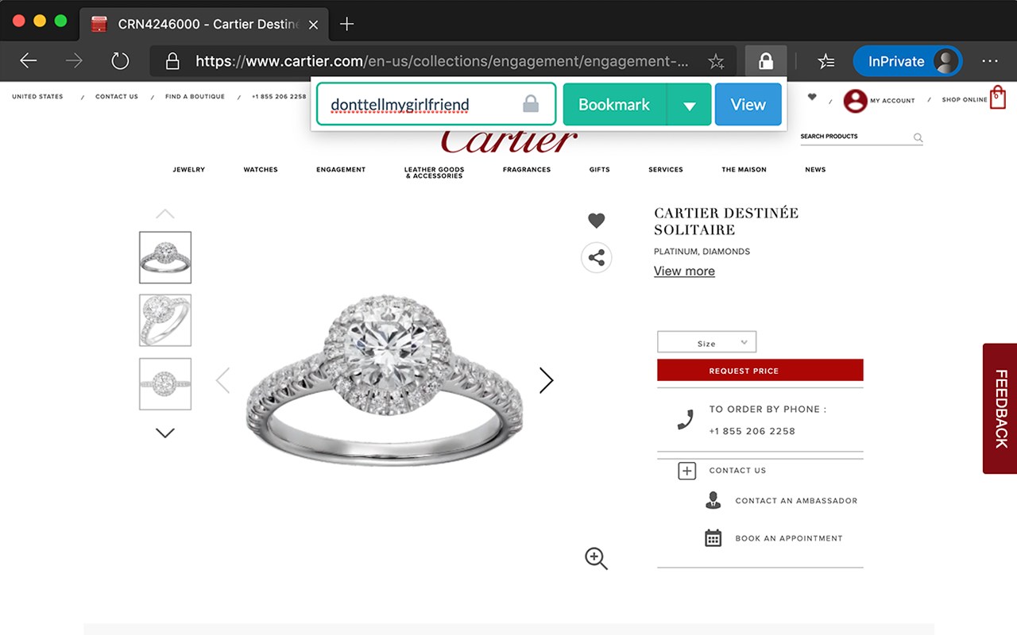1017x635 pixels.
Task: Click the phone handset icon
Action: pos(685,420)
